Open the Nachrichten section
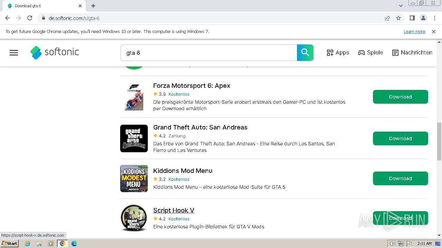This screenshot has width=442, height=248. (x=412, y=53)
